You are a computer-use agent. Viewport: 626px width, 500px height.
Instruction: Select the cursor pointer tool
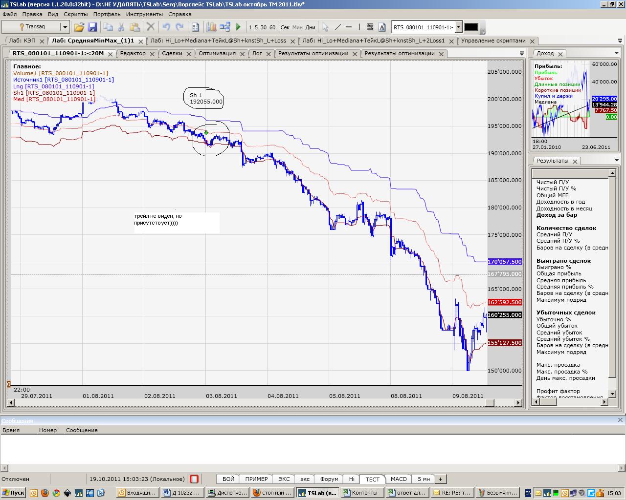tap(326, 27)
